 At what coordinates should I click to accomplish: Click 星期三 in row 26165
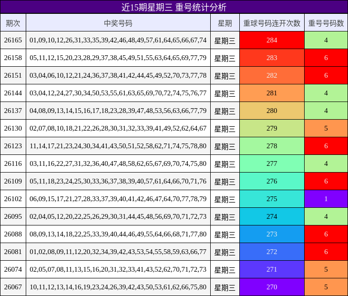point(225,41)
